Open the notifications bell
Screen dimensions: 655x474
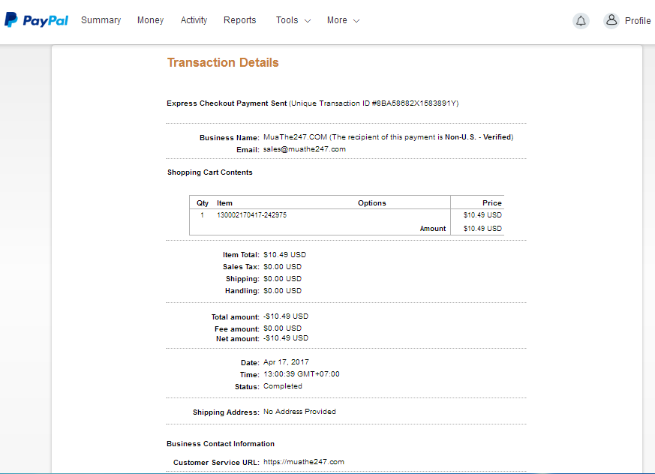tap(581, 21)
